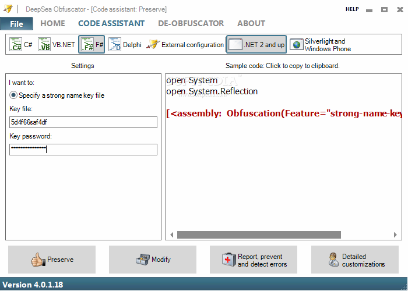Open the File menu
The image size is (408, 291).
[x=17, y=24]
